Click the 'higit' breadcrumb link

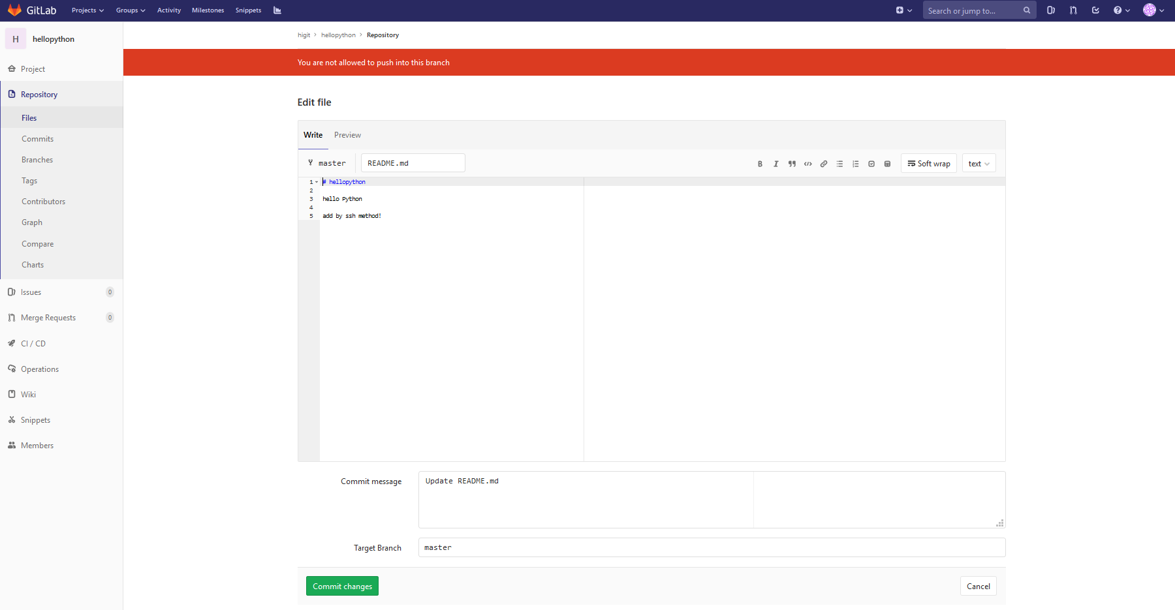point(304,35)
